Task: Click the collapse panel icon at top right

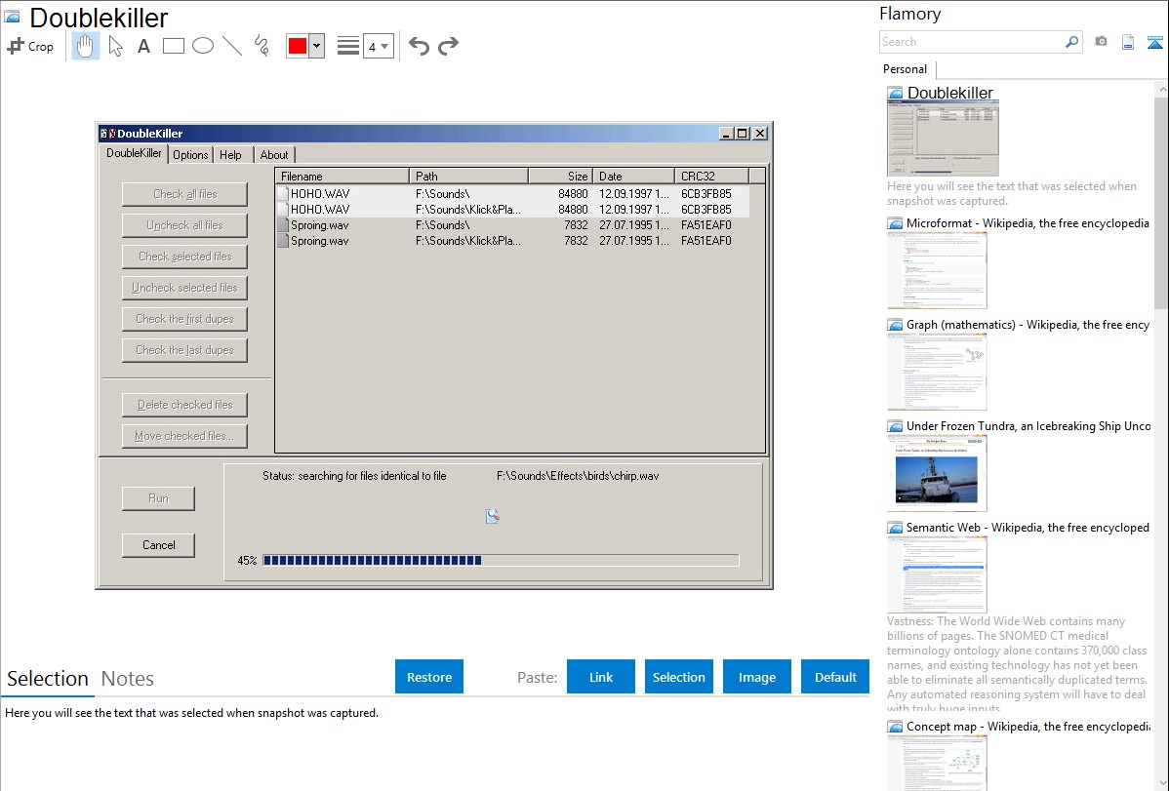Action: (x=1154, y=42)
